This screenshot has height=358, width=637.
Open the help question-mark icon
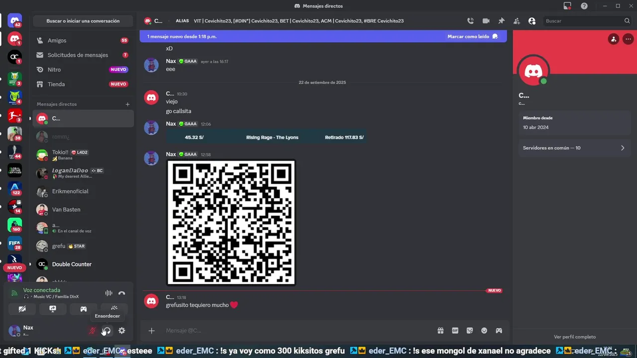point(584,6)
